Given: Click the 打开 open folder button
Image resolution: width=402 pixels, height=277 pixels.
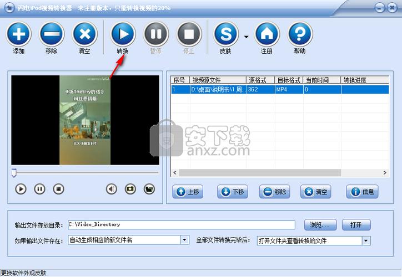Looking at the screenshot, I should 356,225.
